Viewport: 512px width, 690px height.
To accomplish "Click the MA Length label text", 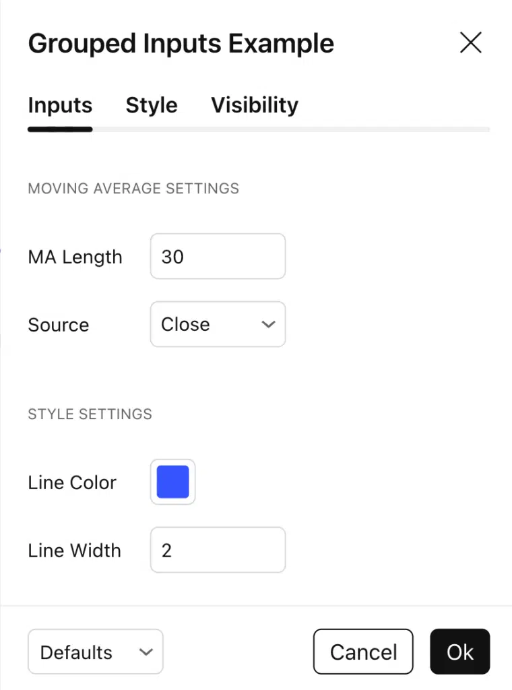I will point(75,257).
